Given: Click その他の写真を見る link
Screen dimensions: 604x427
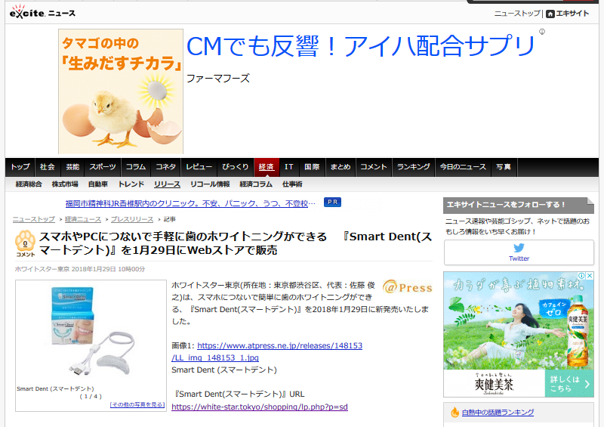Looking at the screenshot, I should coord(137,404).
